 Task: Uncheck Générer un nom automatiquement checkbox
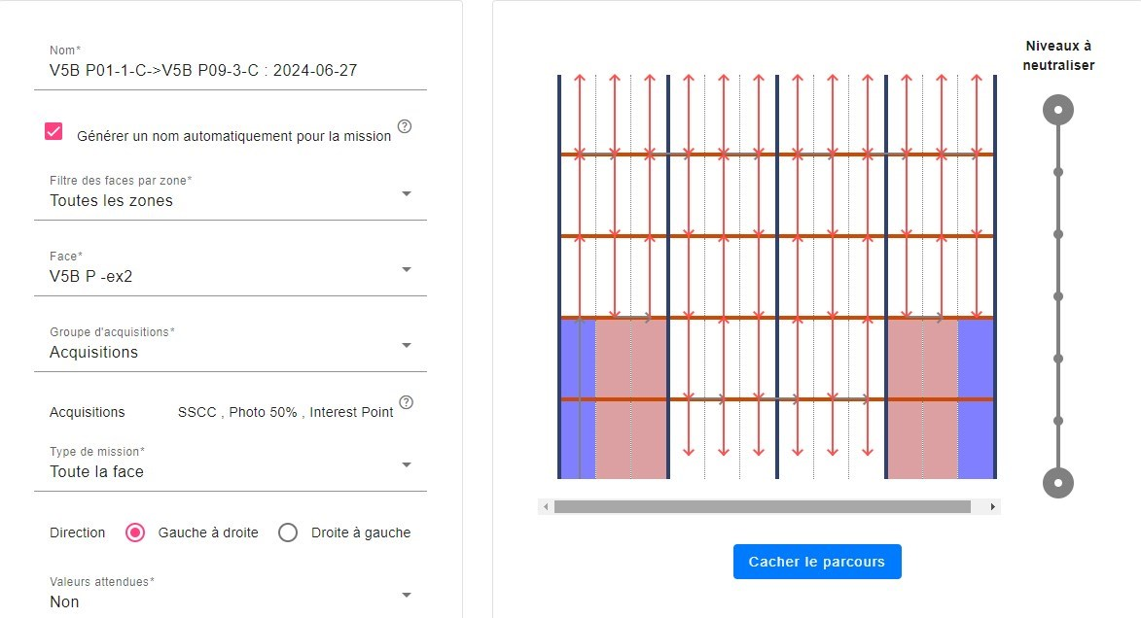click(53, 131)
